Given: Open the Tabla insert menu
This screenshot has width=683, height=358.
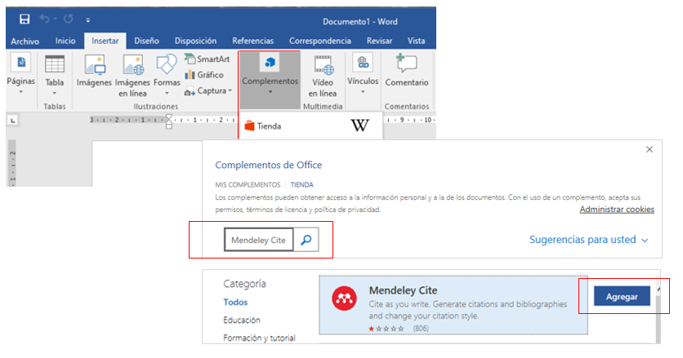Looking at the screenshot, I should (x=55, y=75).
